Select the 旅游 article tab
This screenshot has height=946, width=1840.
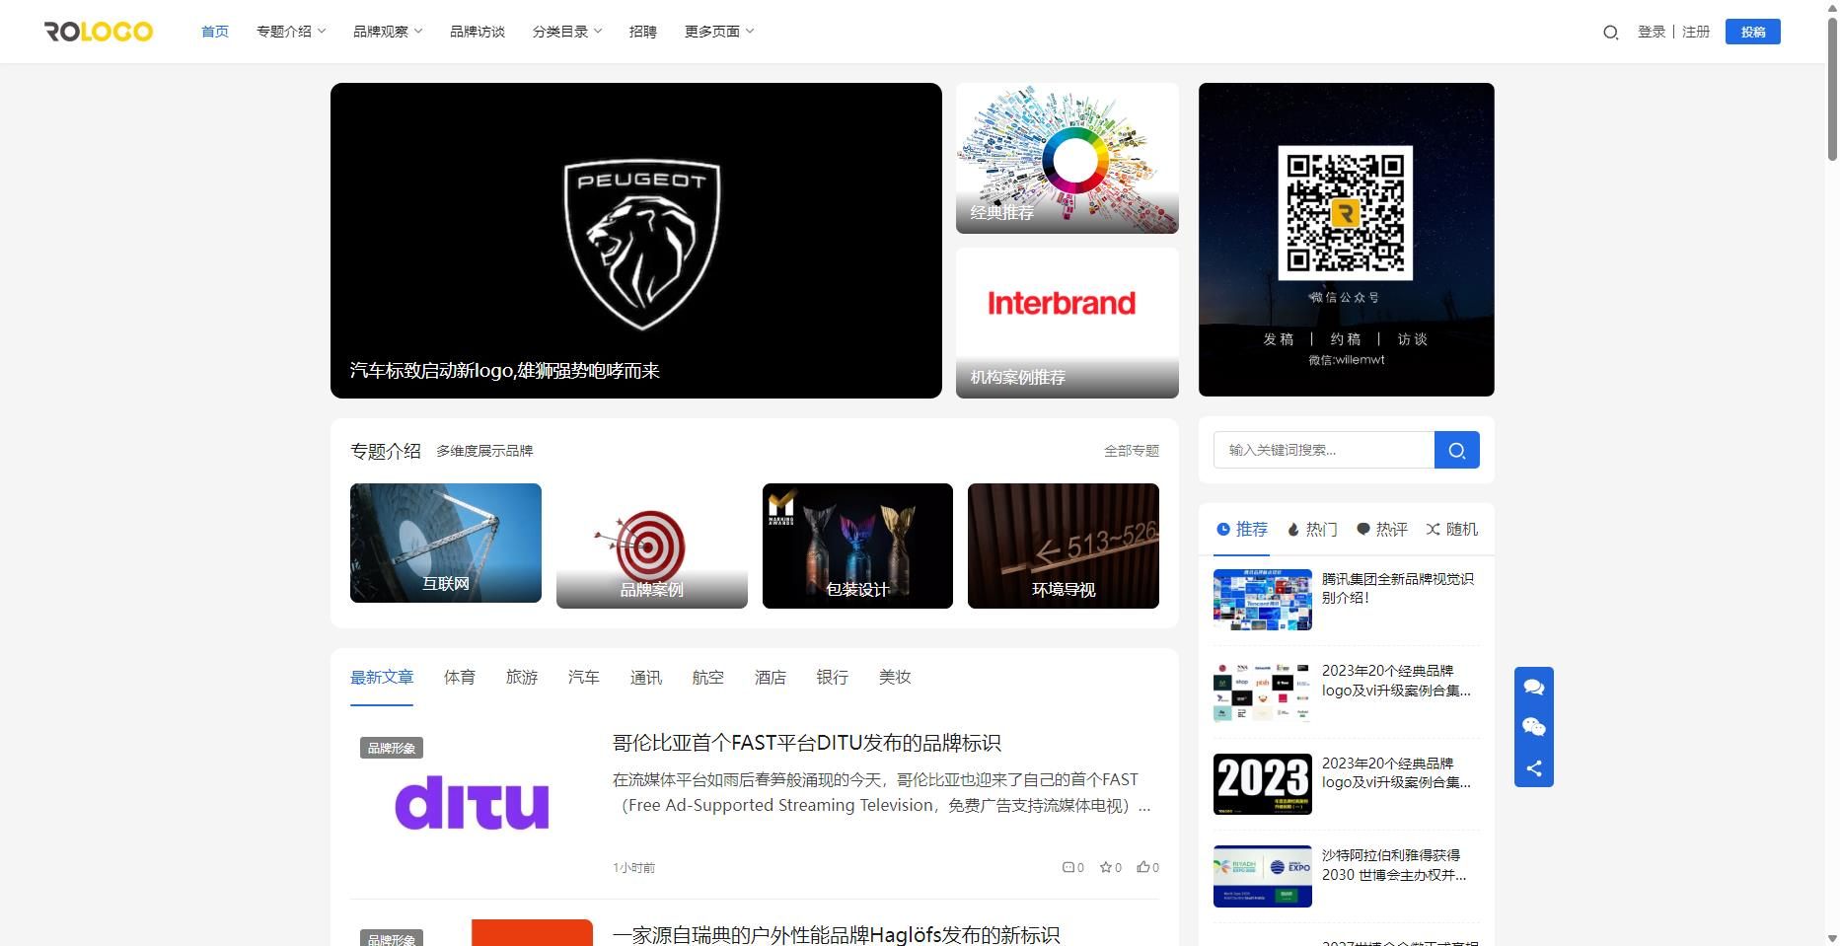pyautogui.click(x=522, y=678)
